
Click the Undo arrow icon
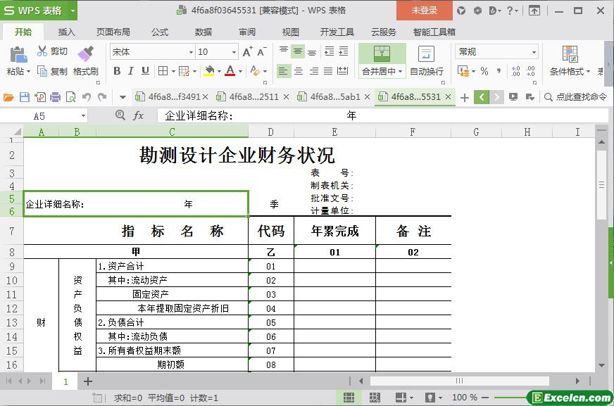(87, 97)
